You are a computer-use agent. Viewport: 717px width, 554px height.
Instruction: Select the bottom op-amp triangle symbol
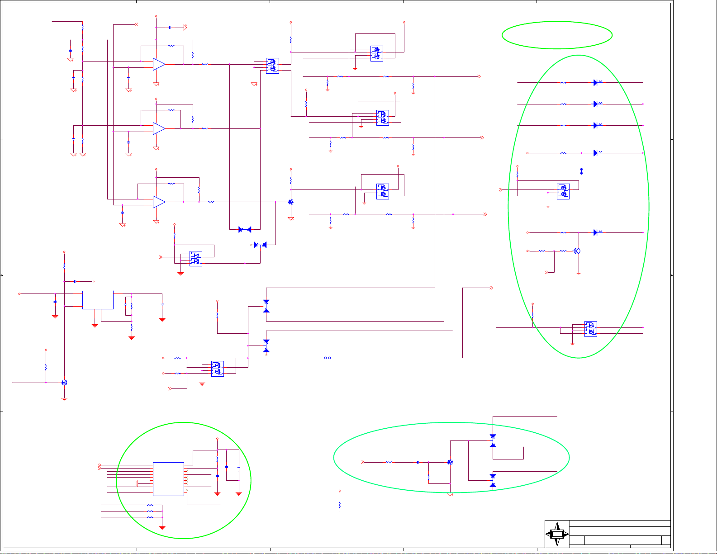point(159,202)
